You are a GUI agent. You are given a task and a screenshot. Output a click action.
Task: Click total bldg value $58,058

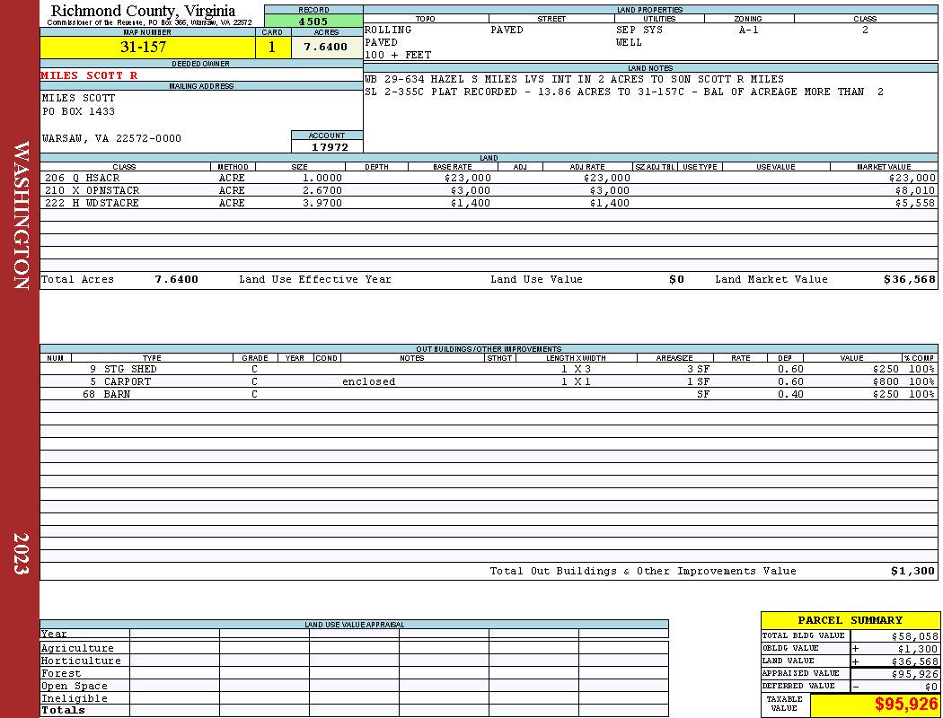915,636
